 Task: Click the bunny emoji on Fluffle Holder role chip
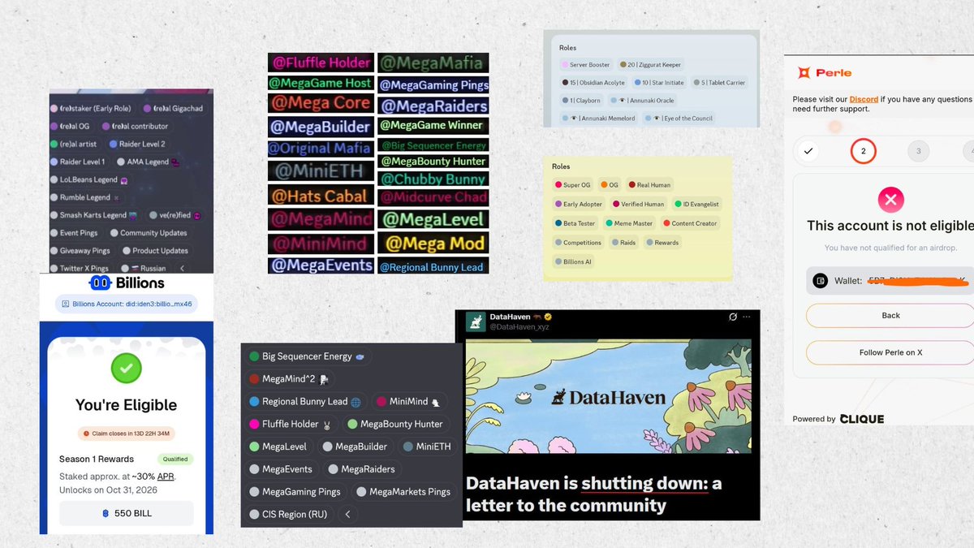click(x=328, y=424)
